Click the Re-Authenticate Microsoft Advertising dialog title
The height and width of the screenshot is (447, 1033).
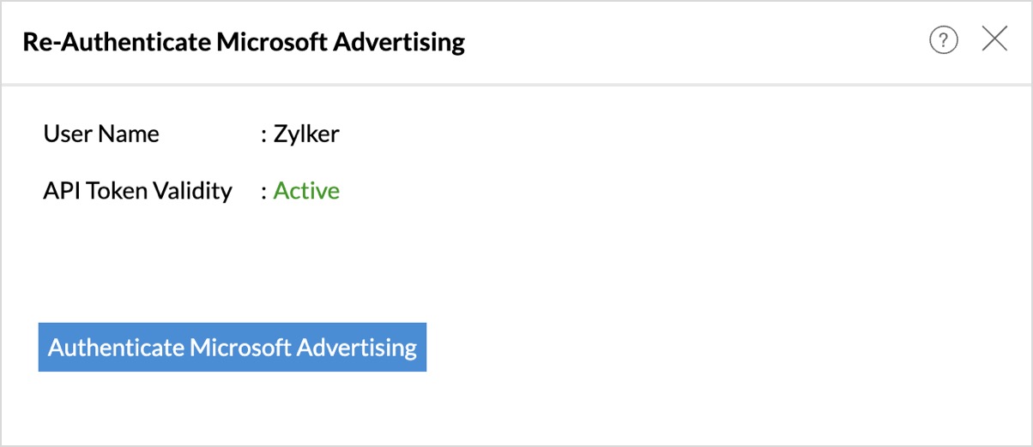[x=244, y=41]
